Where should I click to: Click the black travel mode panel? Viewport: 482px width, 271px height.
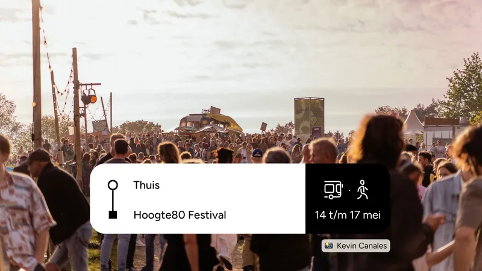[348, 199]
